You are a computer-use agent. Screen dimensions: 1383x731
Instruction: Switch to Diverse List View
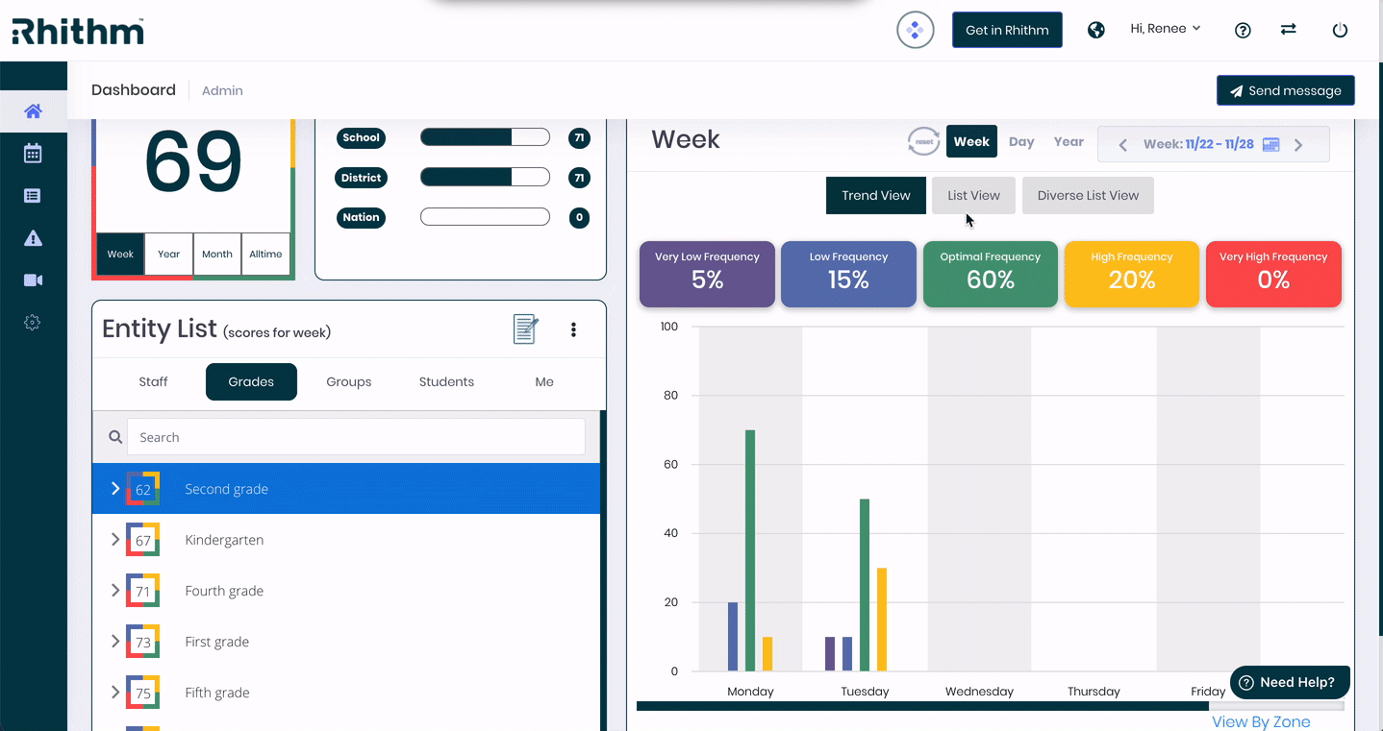point(1088,195)
